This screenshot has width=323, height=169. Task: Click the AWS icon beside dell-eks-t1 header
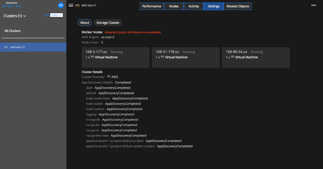tap(78, 6)
